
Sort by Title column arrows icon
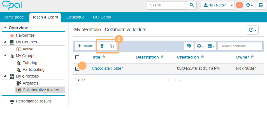[104, 57]
